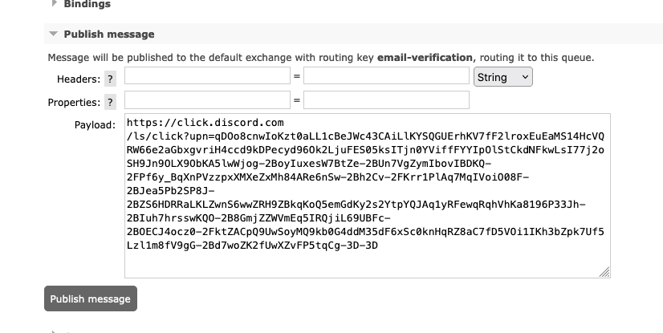Screen dimensions: 663x333
Task: Click the Properties label text
Action: click(x=74, y=102)
